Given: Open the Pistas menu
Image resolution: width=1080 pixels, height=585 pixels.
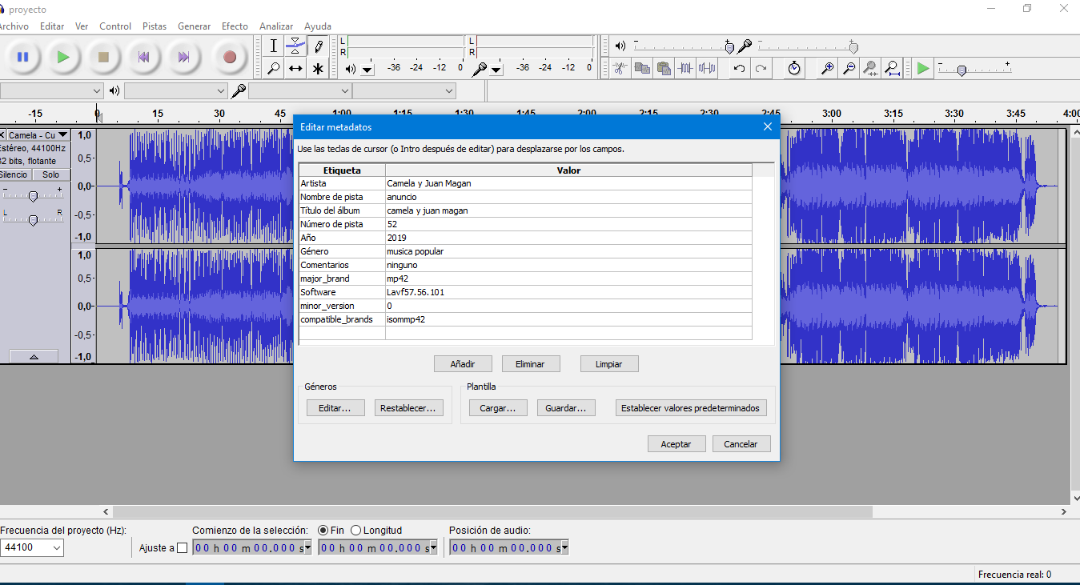Looking at the screenshot, I should [x=155, y=26].
